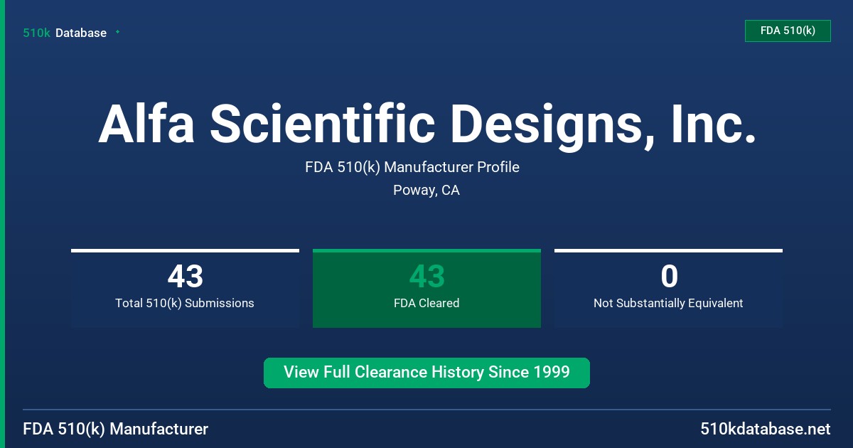The image size is (853, 448).
Task: Visit the 510kdatabase.net link
Action: [766, 430]
